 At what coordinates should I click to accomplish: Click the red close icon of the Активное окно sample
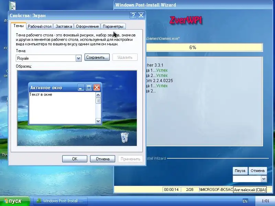point(97,88)
